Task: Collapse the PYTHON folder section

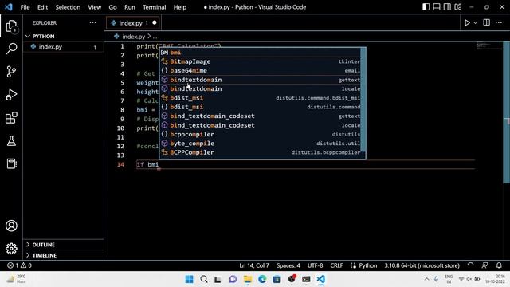Action: 64,36
